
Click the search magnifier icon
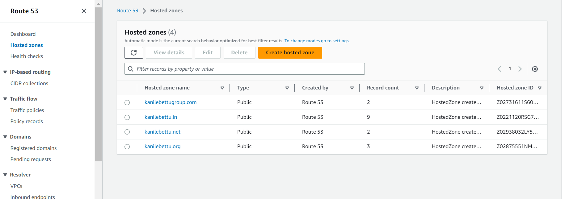click(131, 69)
